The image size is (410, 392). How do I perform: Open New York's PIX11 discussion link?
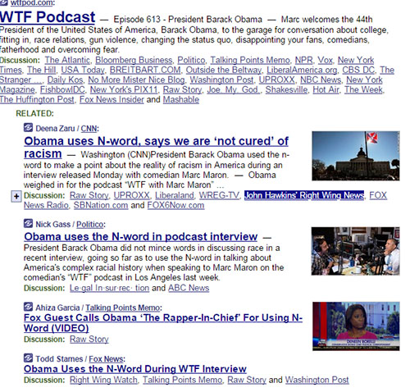pyautogui.click(x=124, y=89)
